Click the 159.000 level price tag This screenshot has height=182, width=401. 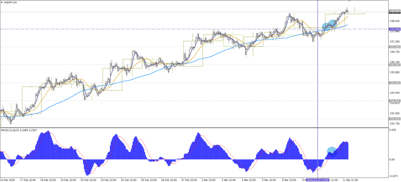(x=394, y=11)
